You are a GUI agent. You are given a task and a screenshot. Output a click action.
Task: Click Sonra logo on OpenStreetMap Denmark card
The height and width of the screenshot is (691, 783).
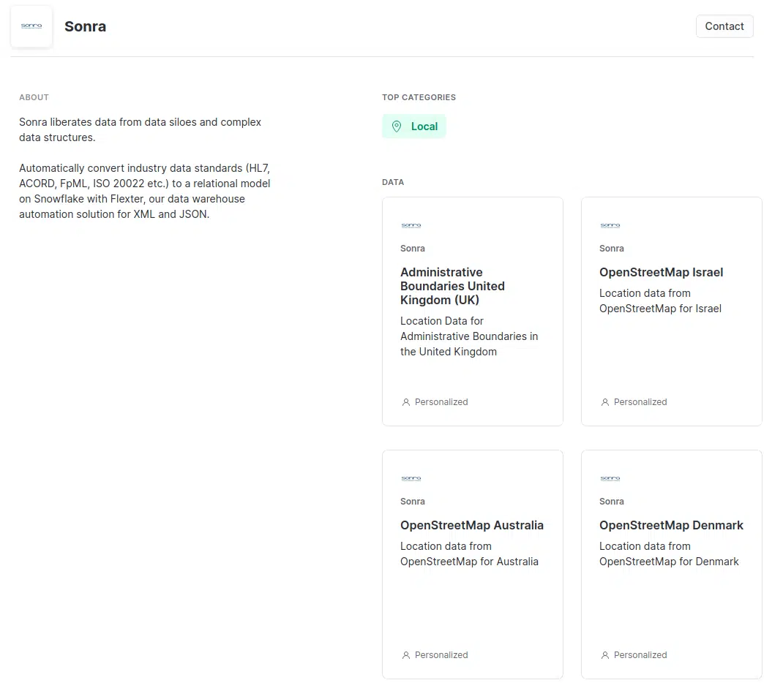(x=610, y=479)
